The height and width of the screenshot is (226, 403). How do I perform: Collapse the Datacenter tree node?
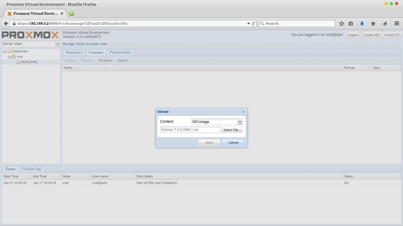tap(4, 51)
